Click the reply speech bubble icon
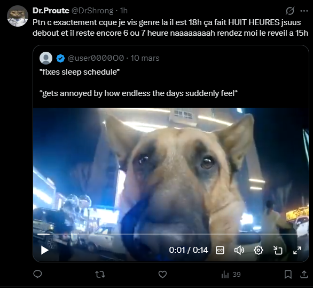Image resolution: width=313 pixels, height=288 pixels. point(37,275)
